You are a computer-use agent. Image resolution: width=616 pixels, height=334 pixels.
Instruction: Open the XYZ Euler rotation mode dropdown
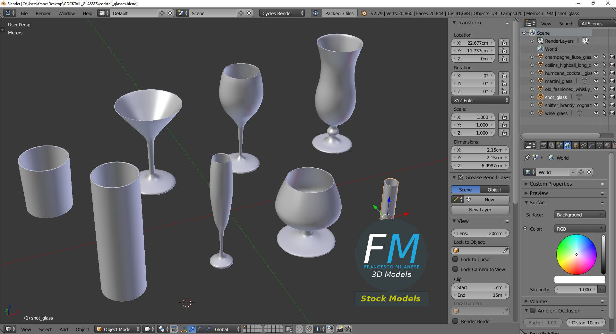[480, 101]
